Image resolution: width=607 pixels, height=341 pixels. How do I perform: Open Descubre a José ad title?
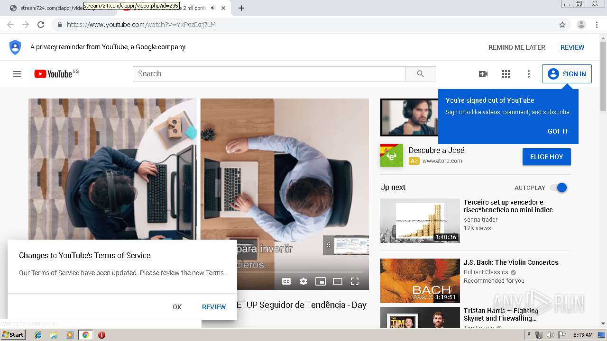[436, 150]
